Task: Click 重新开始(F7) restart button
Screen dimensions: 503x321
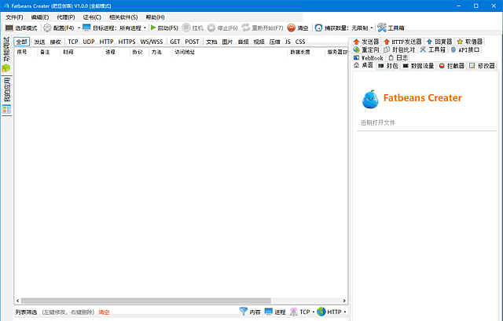Action: [263, 28]
